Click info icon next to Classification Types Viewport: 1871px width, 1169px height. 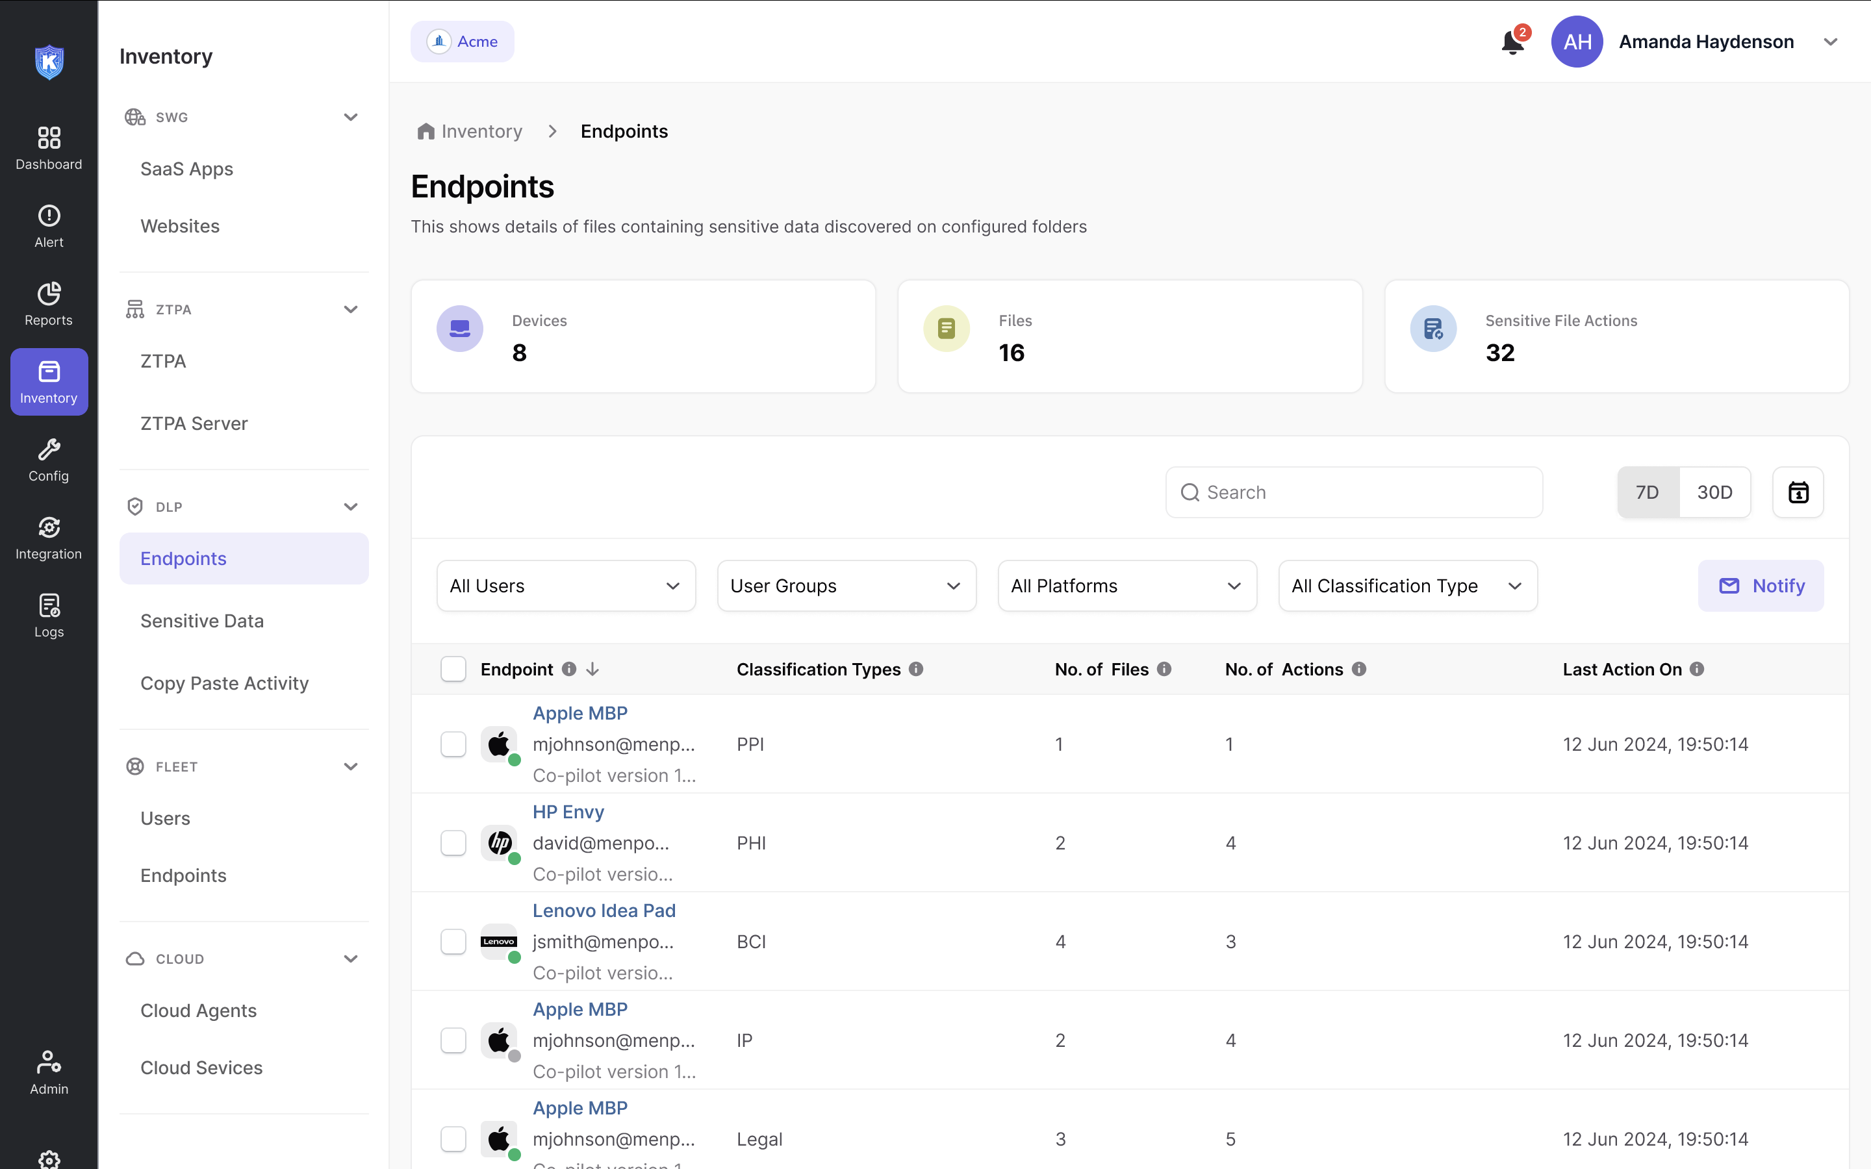[x=916, y=669]
